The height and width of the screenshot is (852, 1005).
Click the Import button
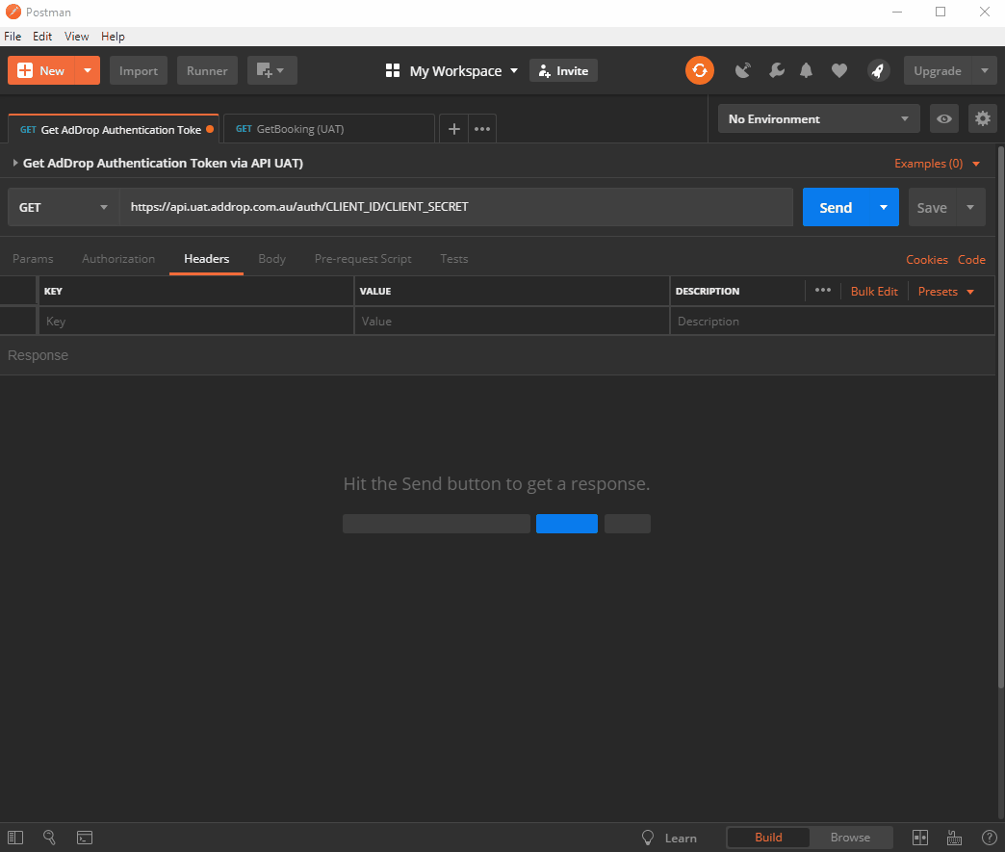coord(139,70)
